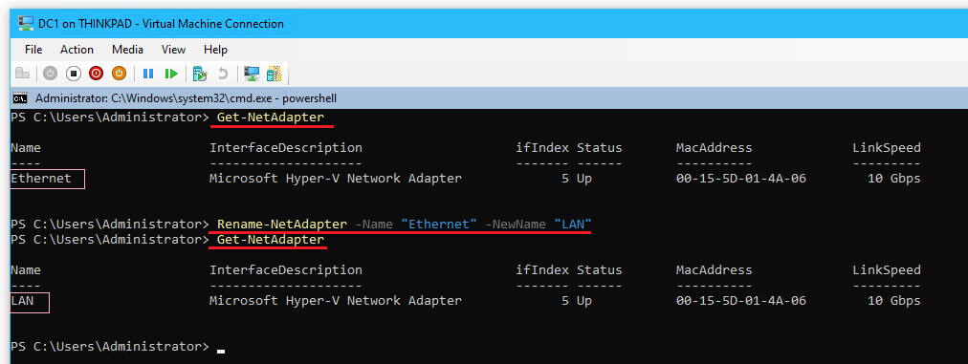Click the cmd.exe console title bar icon
This screenshot has width=968, height=364.
pos(20,98)
